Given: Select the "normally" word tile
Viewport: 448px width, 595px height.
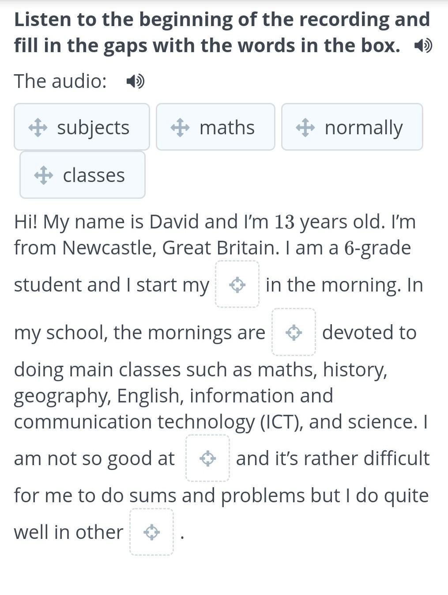Looking at the screenshot, I should [x=352, y=127].
